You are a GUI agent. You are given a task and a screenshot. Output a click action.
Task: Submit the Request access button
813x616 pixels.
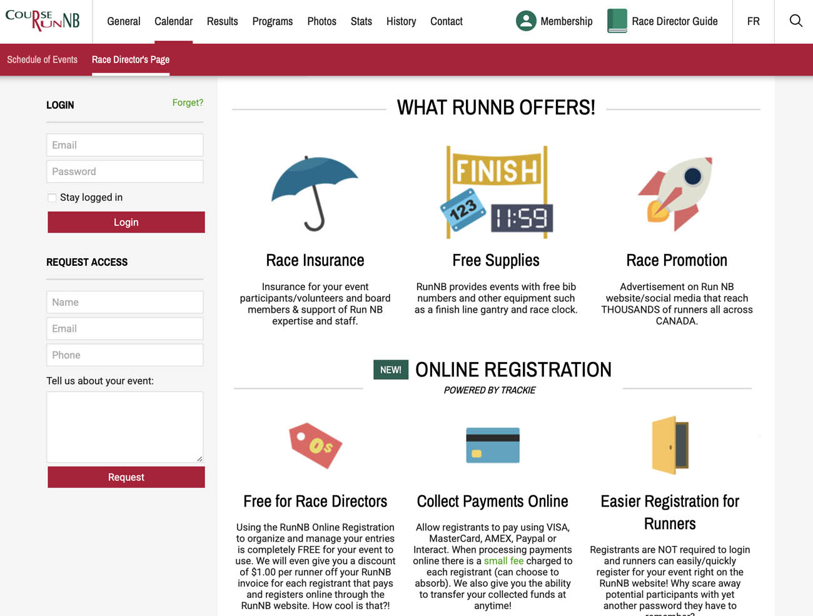126,477
